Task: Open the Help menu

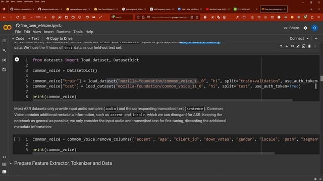Action: tap(89, 32)
